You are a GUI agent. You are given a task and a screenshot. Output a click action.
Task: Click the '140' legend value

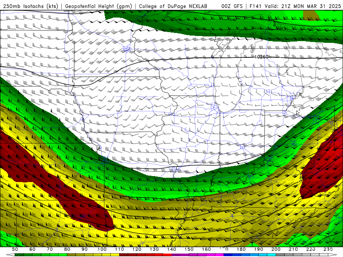[171, 249]
